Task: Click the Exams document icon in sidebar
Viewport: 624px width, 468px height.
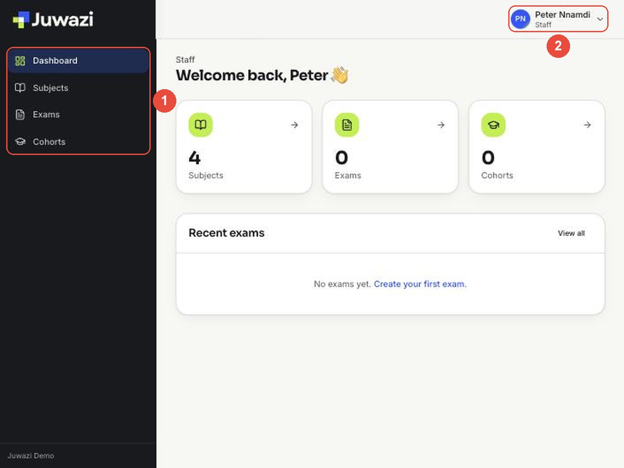Action: (20, 115)
